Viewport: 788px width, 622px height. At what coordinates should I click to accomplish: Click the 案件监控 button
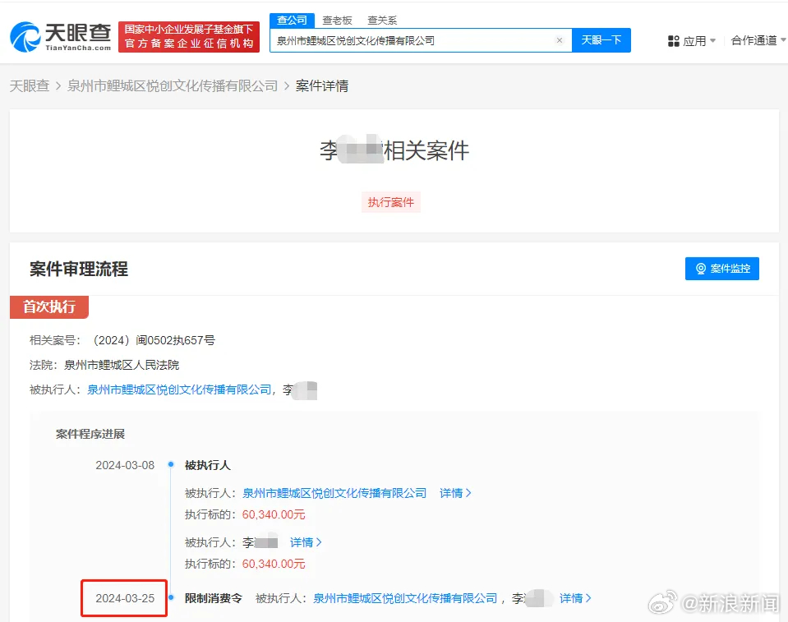[721, 269]
